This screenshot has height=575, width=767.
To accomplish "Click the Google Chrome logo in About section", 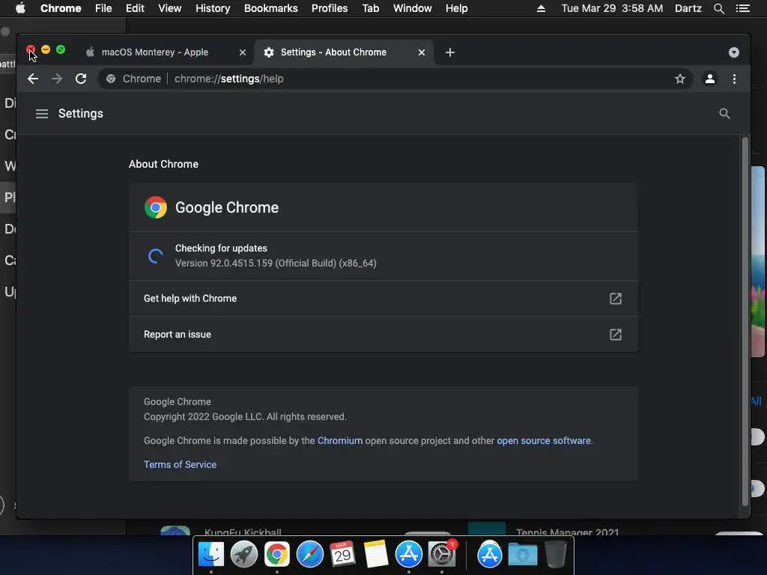I will tap(156, 207).
